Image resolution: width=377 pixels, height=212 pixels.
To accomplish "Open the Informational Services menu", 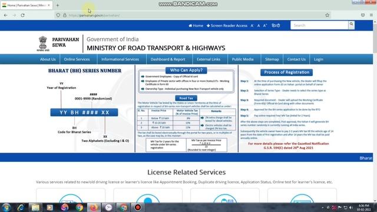I will tap(120, 59).
